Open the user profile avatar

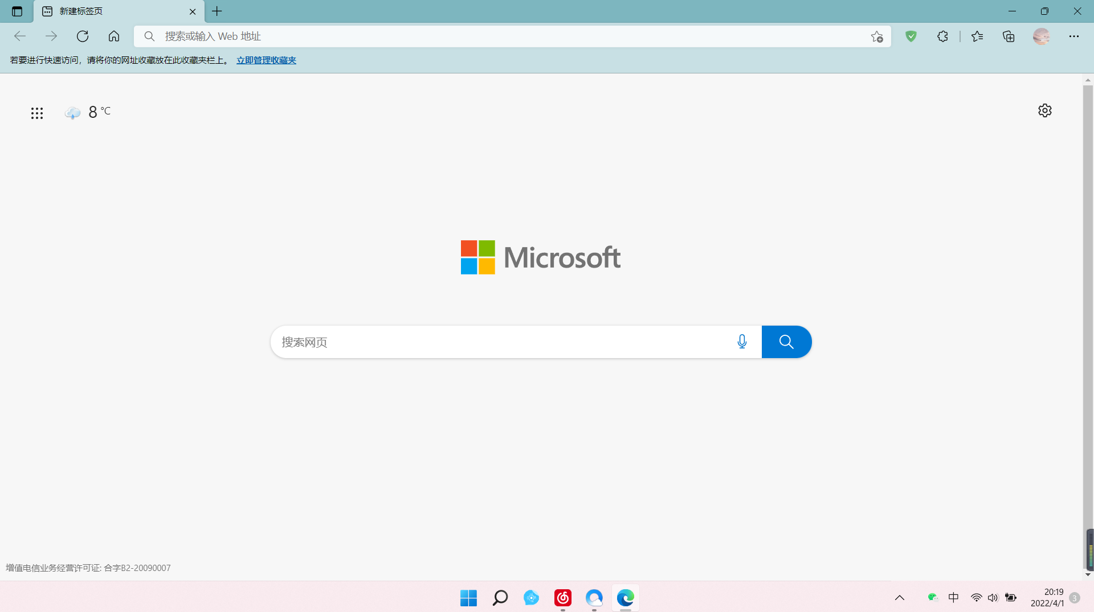tap(1042, 36)
